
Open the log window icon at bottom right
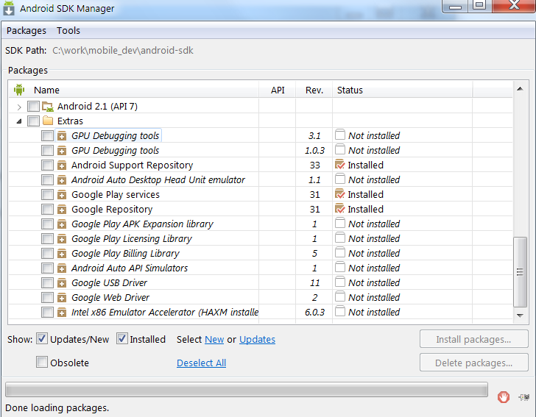point(523,397)
